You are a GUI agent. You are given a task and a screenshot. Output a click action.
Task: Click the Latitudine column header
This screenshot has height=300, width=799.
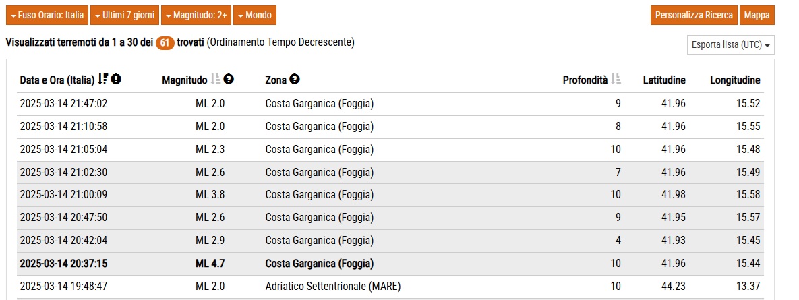tap(664, 80)
